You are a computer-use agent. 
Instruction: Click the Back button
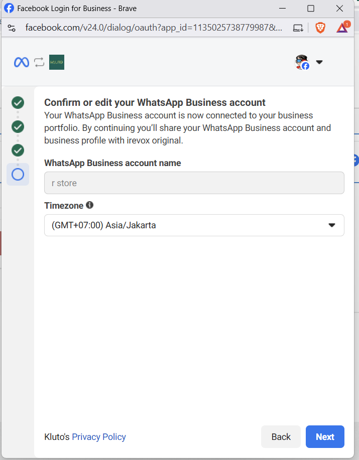(281, 437)
